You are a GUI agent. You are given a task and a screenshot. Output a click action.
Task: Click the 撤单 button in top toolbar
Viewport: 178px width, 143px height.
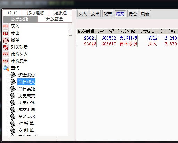click(x=108, y=14)
